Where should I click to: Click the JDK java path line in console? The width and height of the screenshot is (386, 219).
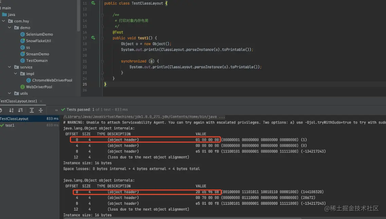[x=144, y=117]
